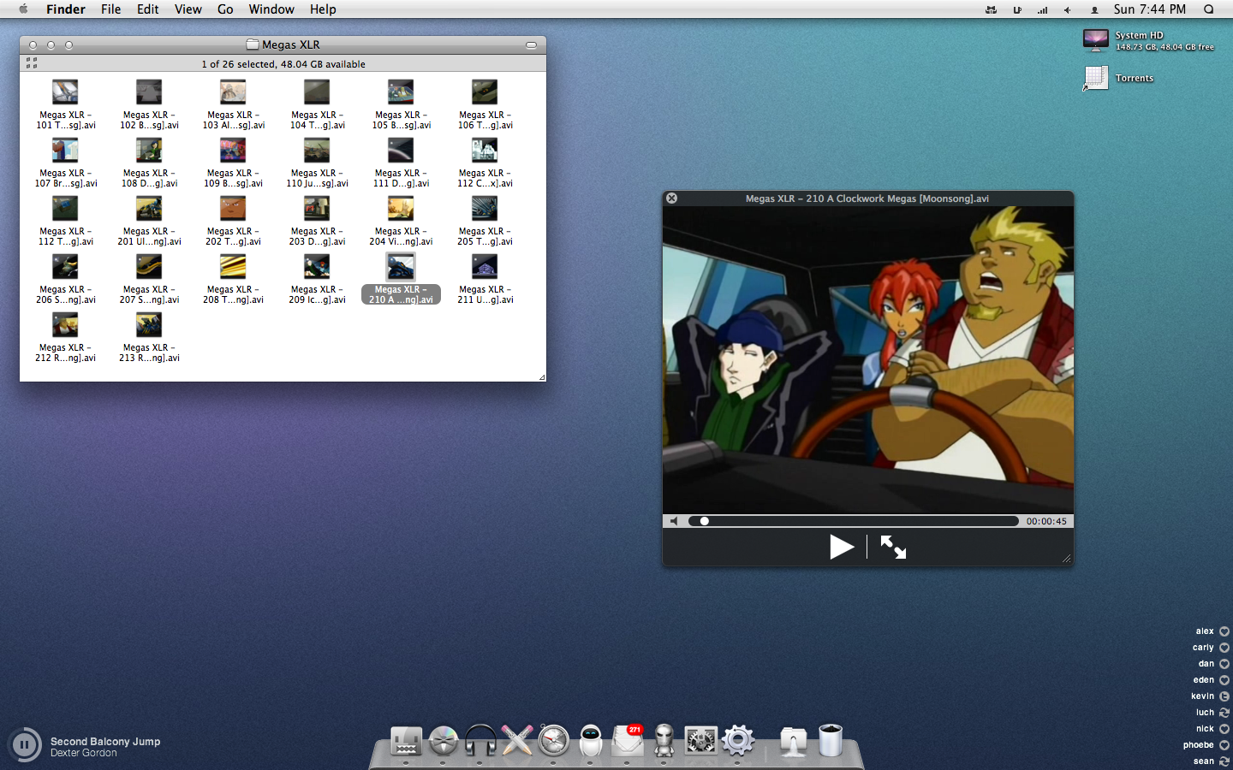1233x770 pixels.
Task: Select Megas XLR 208 avi file
Action: (233, 280)
